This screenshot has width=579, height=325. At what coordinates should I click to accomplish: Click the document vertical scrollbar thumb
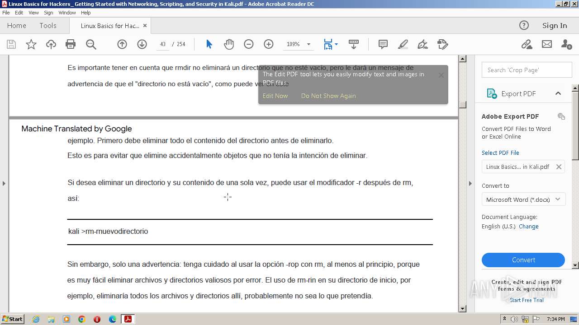(x=462, y=104)
